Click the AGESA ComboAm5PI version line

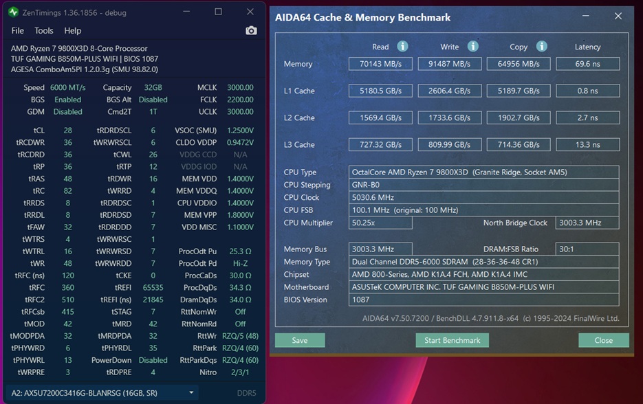[85, 69]
